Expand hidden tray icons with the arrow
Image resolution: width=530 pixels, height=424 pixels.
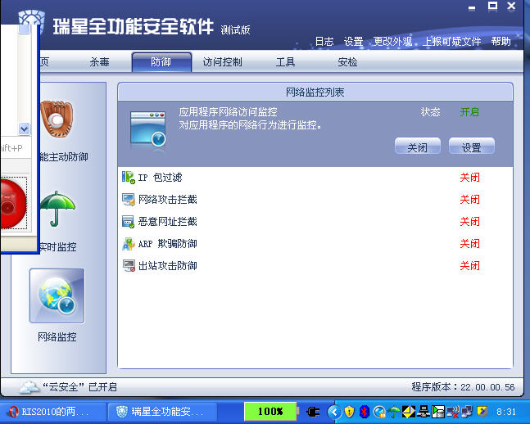[334, 412]
